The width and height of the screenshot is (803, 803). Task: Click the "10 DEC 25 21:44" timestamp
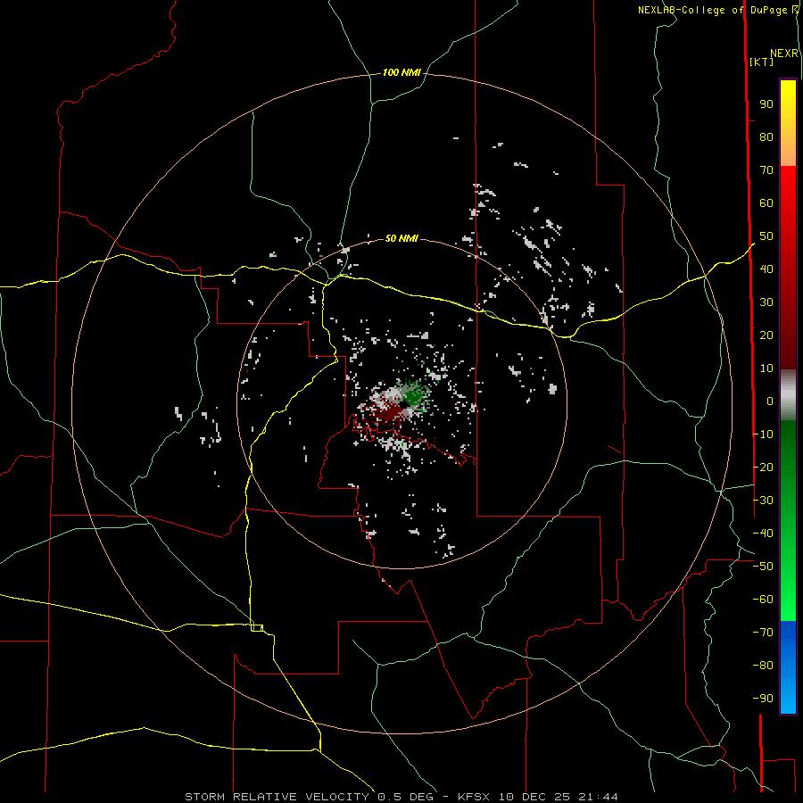click(x=559, y=797)
